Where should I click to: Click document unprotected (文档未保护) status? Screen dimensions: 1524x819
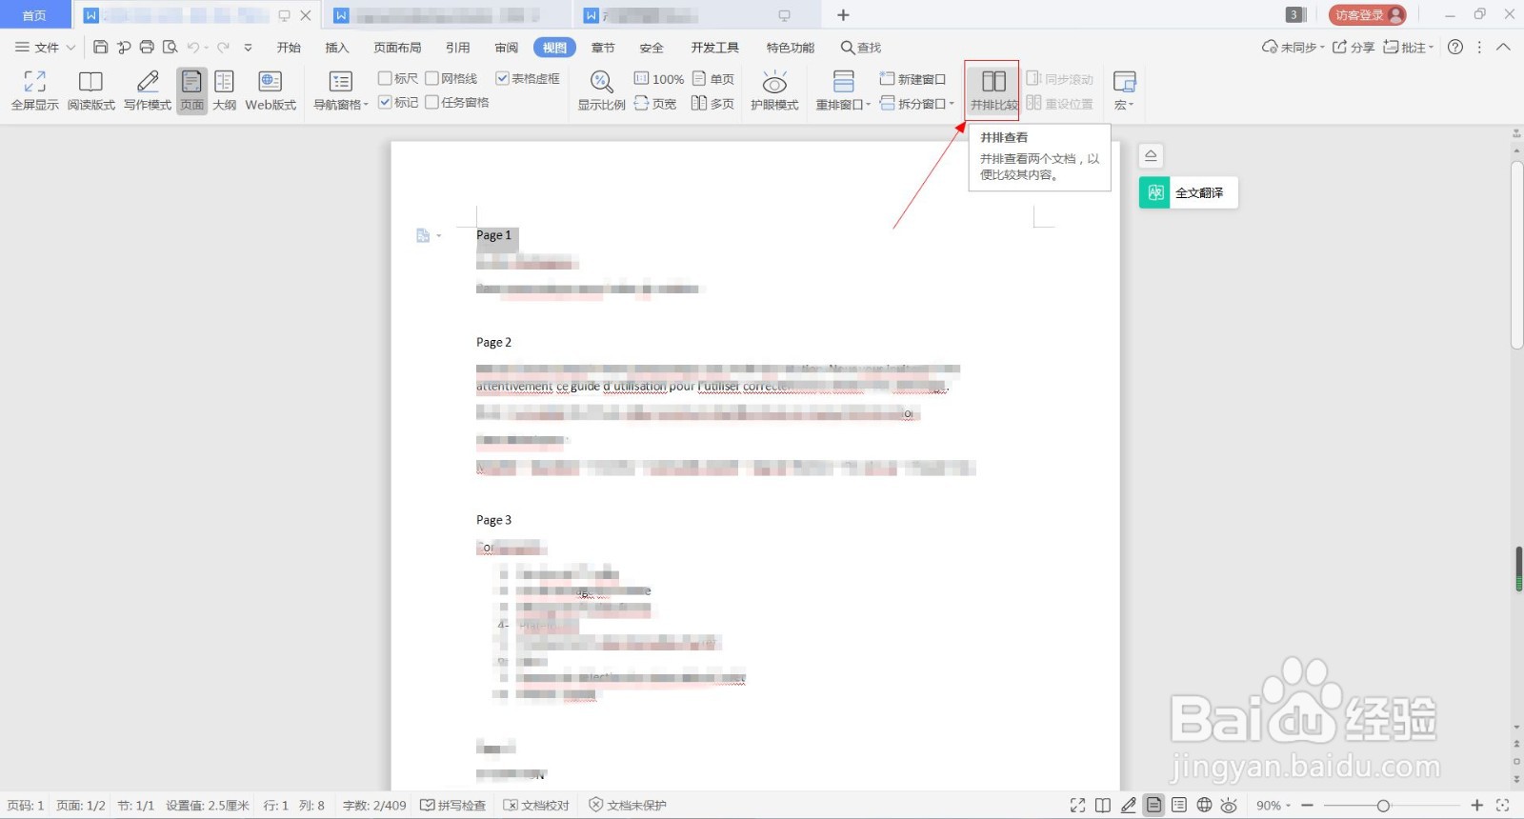point(628,805)
